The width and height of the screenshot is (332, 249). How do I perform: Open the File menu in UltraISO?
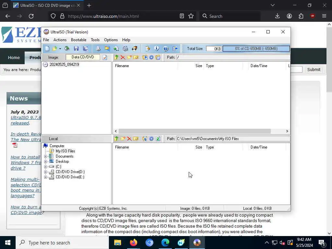(46, 40)
